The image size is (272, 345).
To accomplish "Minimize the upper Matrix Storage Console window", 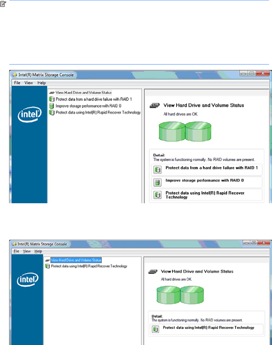I will click(244, 74).
